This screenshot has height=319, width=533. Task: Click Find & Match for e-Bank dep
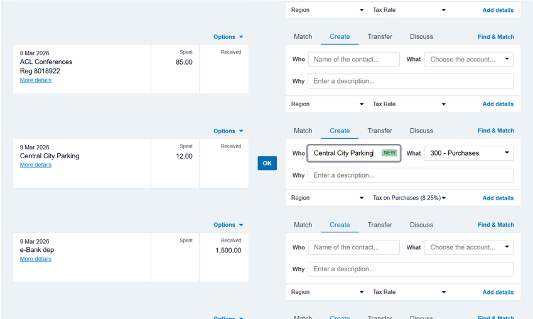pos(495,225)
